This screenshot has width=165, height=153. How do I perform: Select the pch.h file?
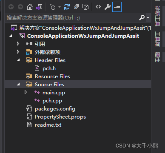[x=49, y=68]
